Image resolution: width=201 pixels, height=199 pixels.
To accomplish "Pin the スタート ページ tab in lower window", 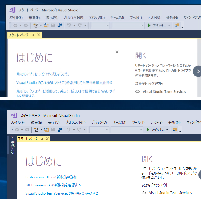I will click(x=41, y=139).
